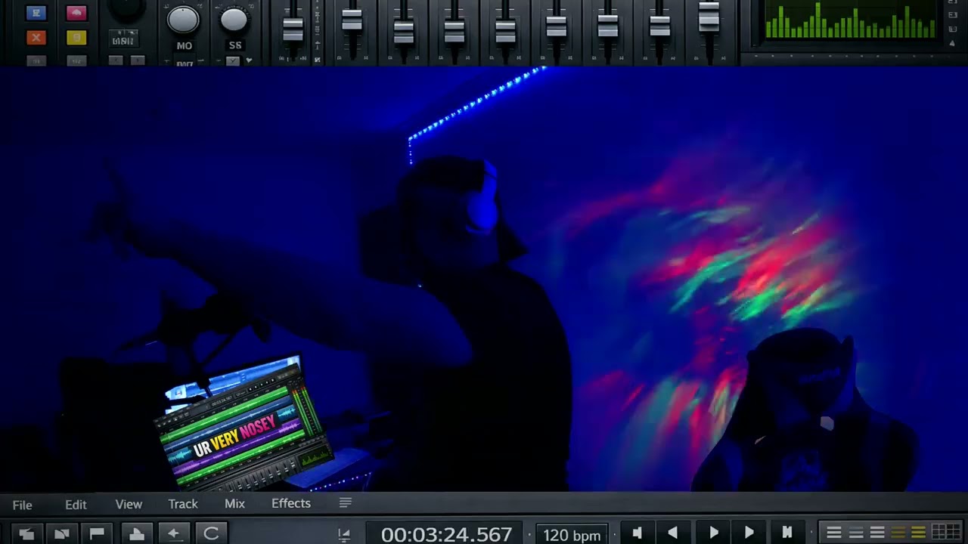Grab the last mixer fader nearest spectrum display
This screenshot has width=968, height=544.
click(709, 17)
